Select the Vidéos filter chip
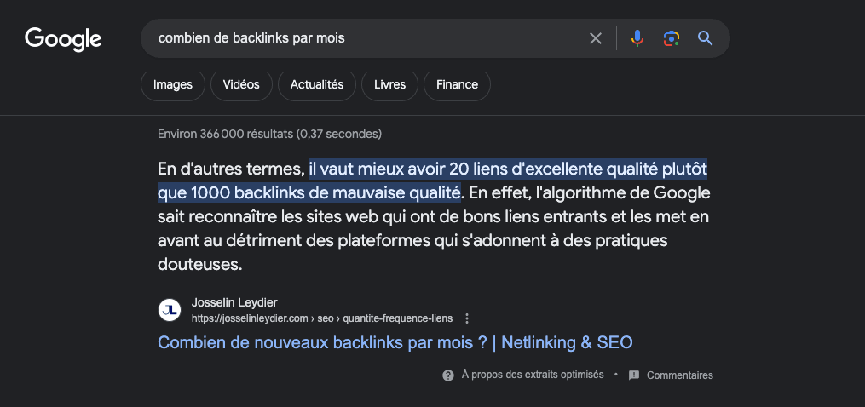The height and width of the screenshot is (407, 865). tap(241, 85)
